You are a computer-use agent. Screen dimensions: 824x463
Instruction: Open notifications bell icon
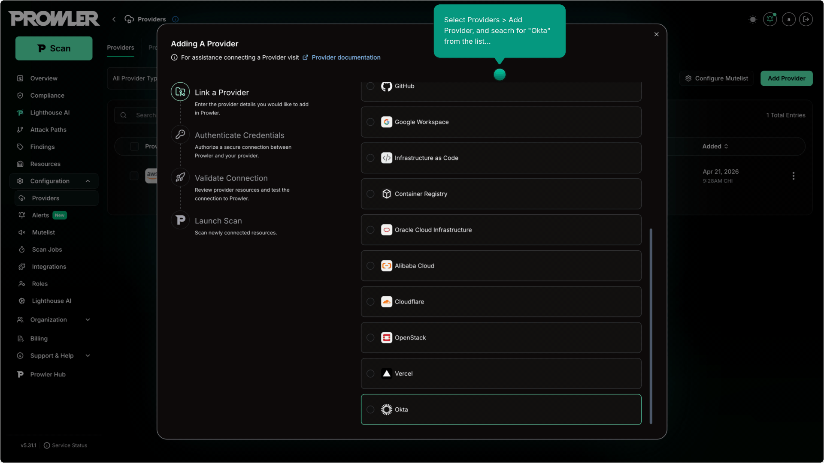[770, 19]
